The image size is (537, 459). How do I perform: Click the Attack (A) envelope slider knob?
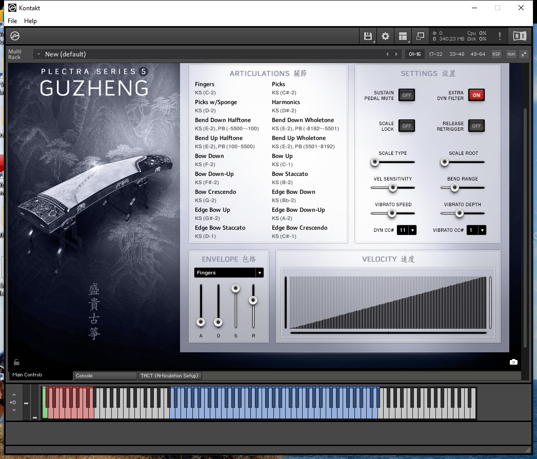[201, 323]
